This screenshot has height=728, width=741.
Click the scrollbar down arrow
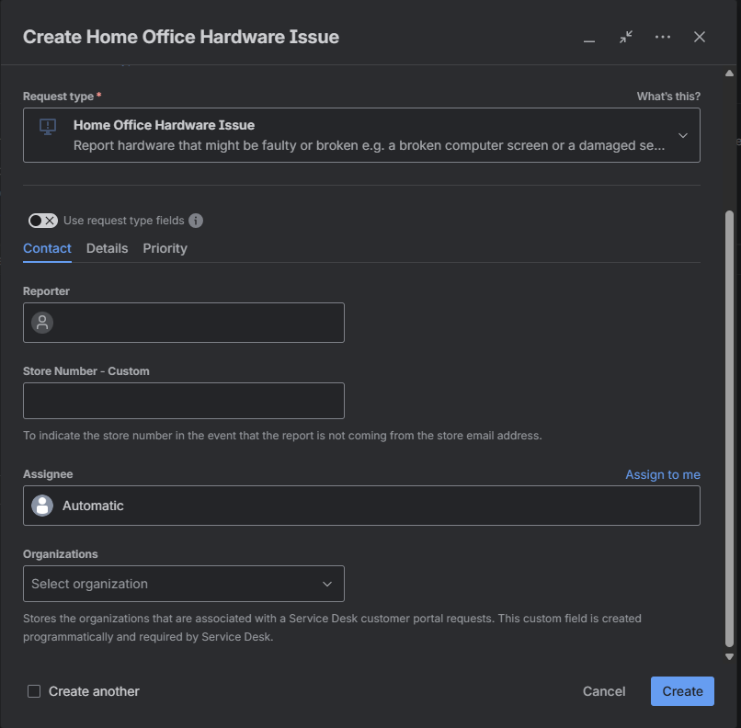click(729, 656)
